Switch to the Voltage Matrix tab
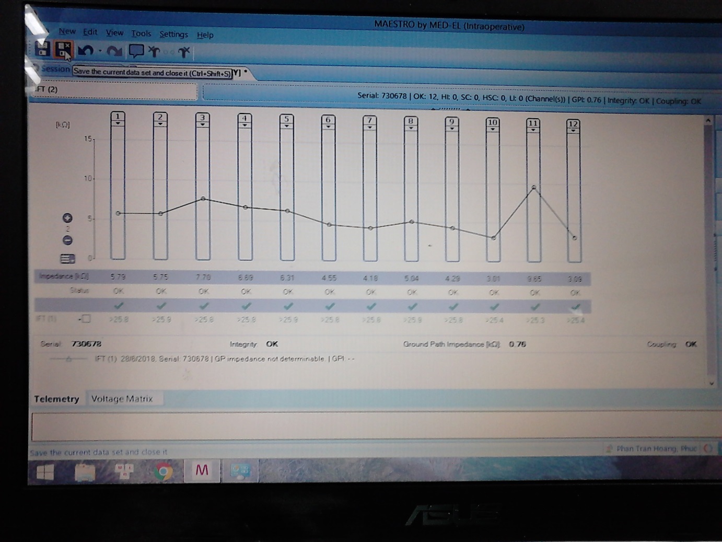The width and height of the screenshot is (722, 542). 122,399
